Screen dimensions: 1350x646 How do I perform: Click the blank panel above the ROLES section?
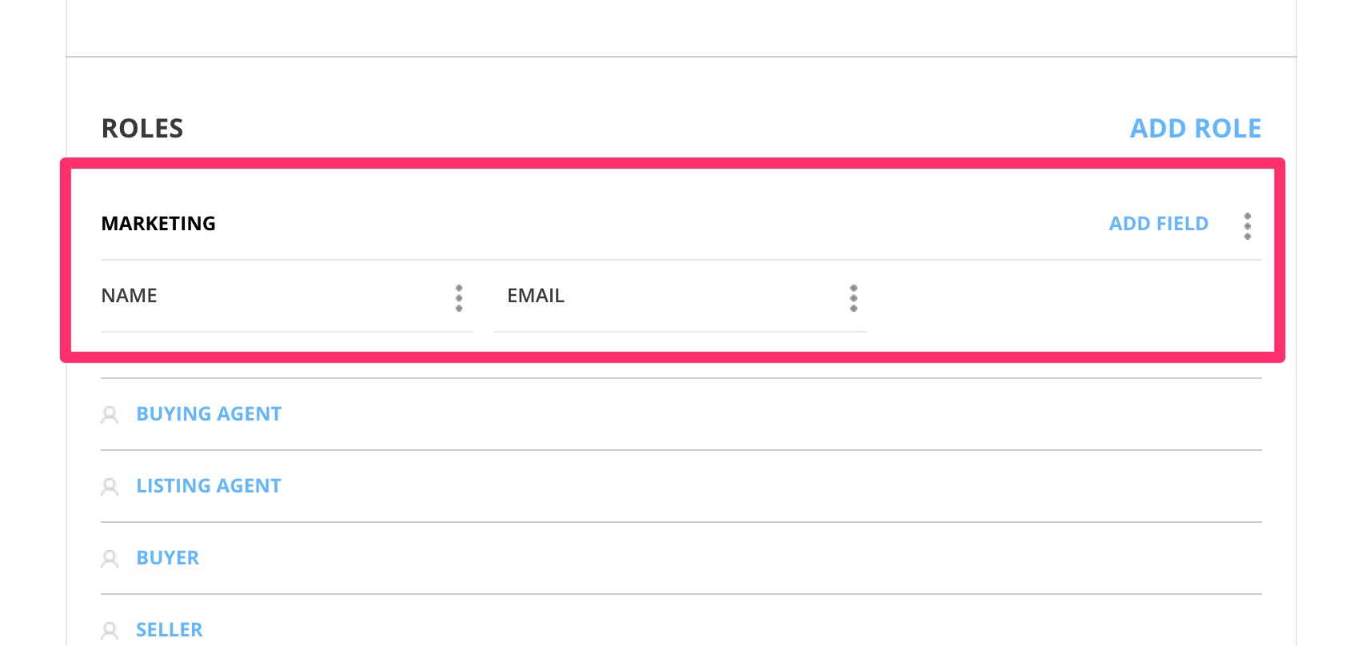(680, 28)
